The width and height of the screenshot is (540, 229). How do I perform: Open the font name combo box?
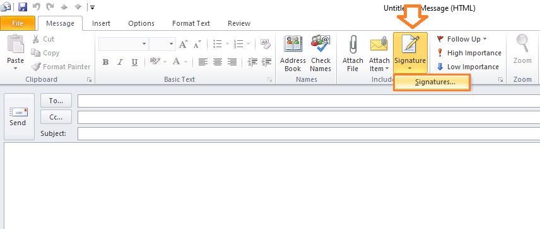click(123, 44)
